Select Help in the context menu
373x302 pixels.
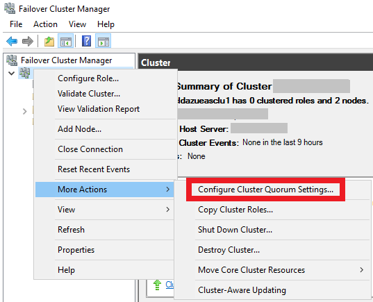click(x=105, y=270)
